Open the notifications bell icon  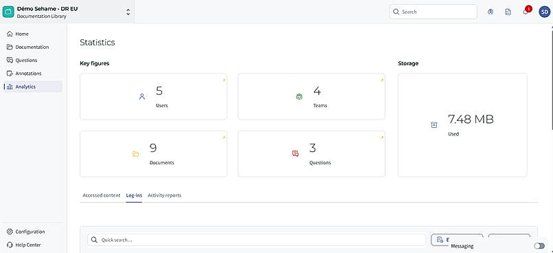click(526, 12)
